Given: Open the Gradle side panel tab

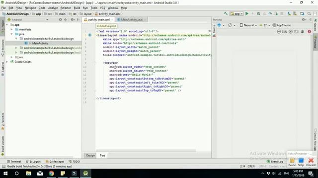Looking at the screenshot, I should click(x=316, y=26).
